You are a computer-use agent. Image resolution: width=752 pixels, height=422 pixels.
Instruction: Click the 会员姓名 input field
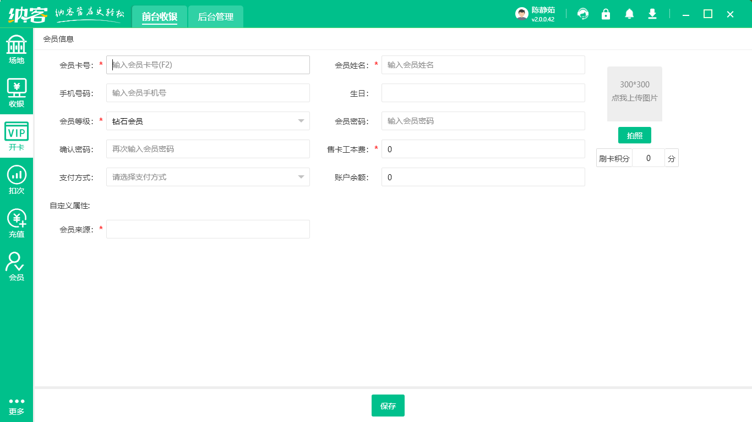(x=483, y=65)
